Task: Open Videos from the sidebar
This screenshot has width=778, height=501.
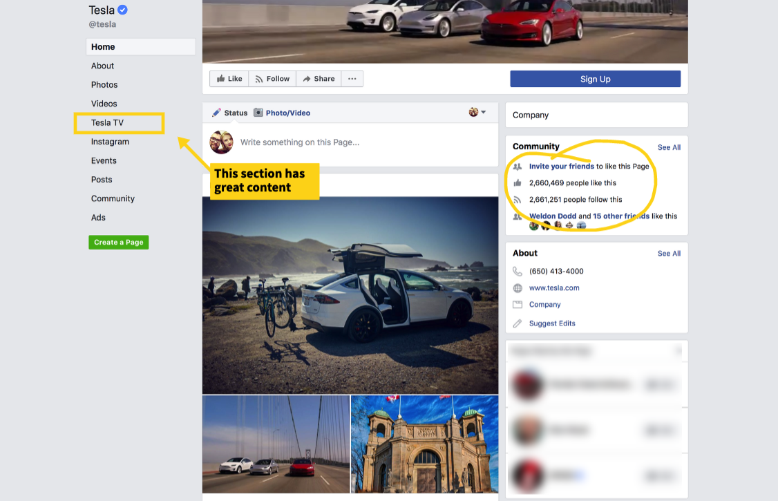Action: [104, 104]
